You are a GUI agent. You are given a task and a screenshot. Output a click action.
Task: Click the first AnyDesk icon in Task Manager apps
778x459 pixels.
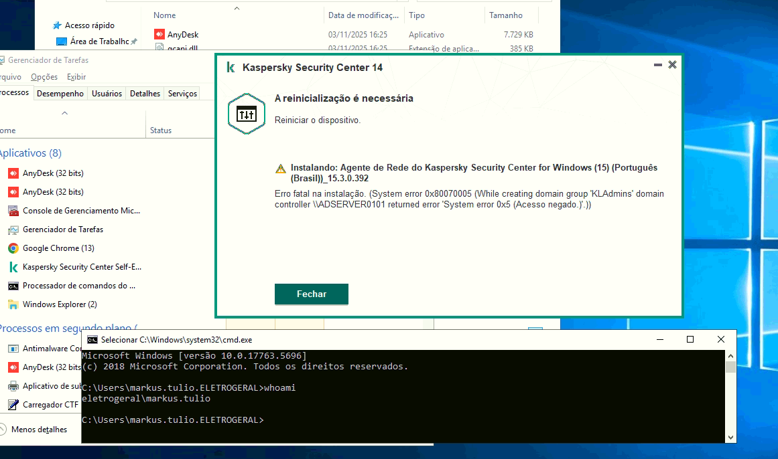tap(13, 173)
